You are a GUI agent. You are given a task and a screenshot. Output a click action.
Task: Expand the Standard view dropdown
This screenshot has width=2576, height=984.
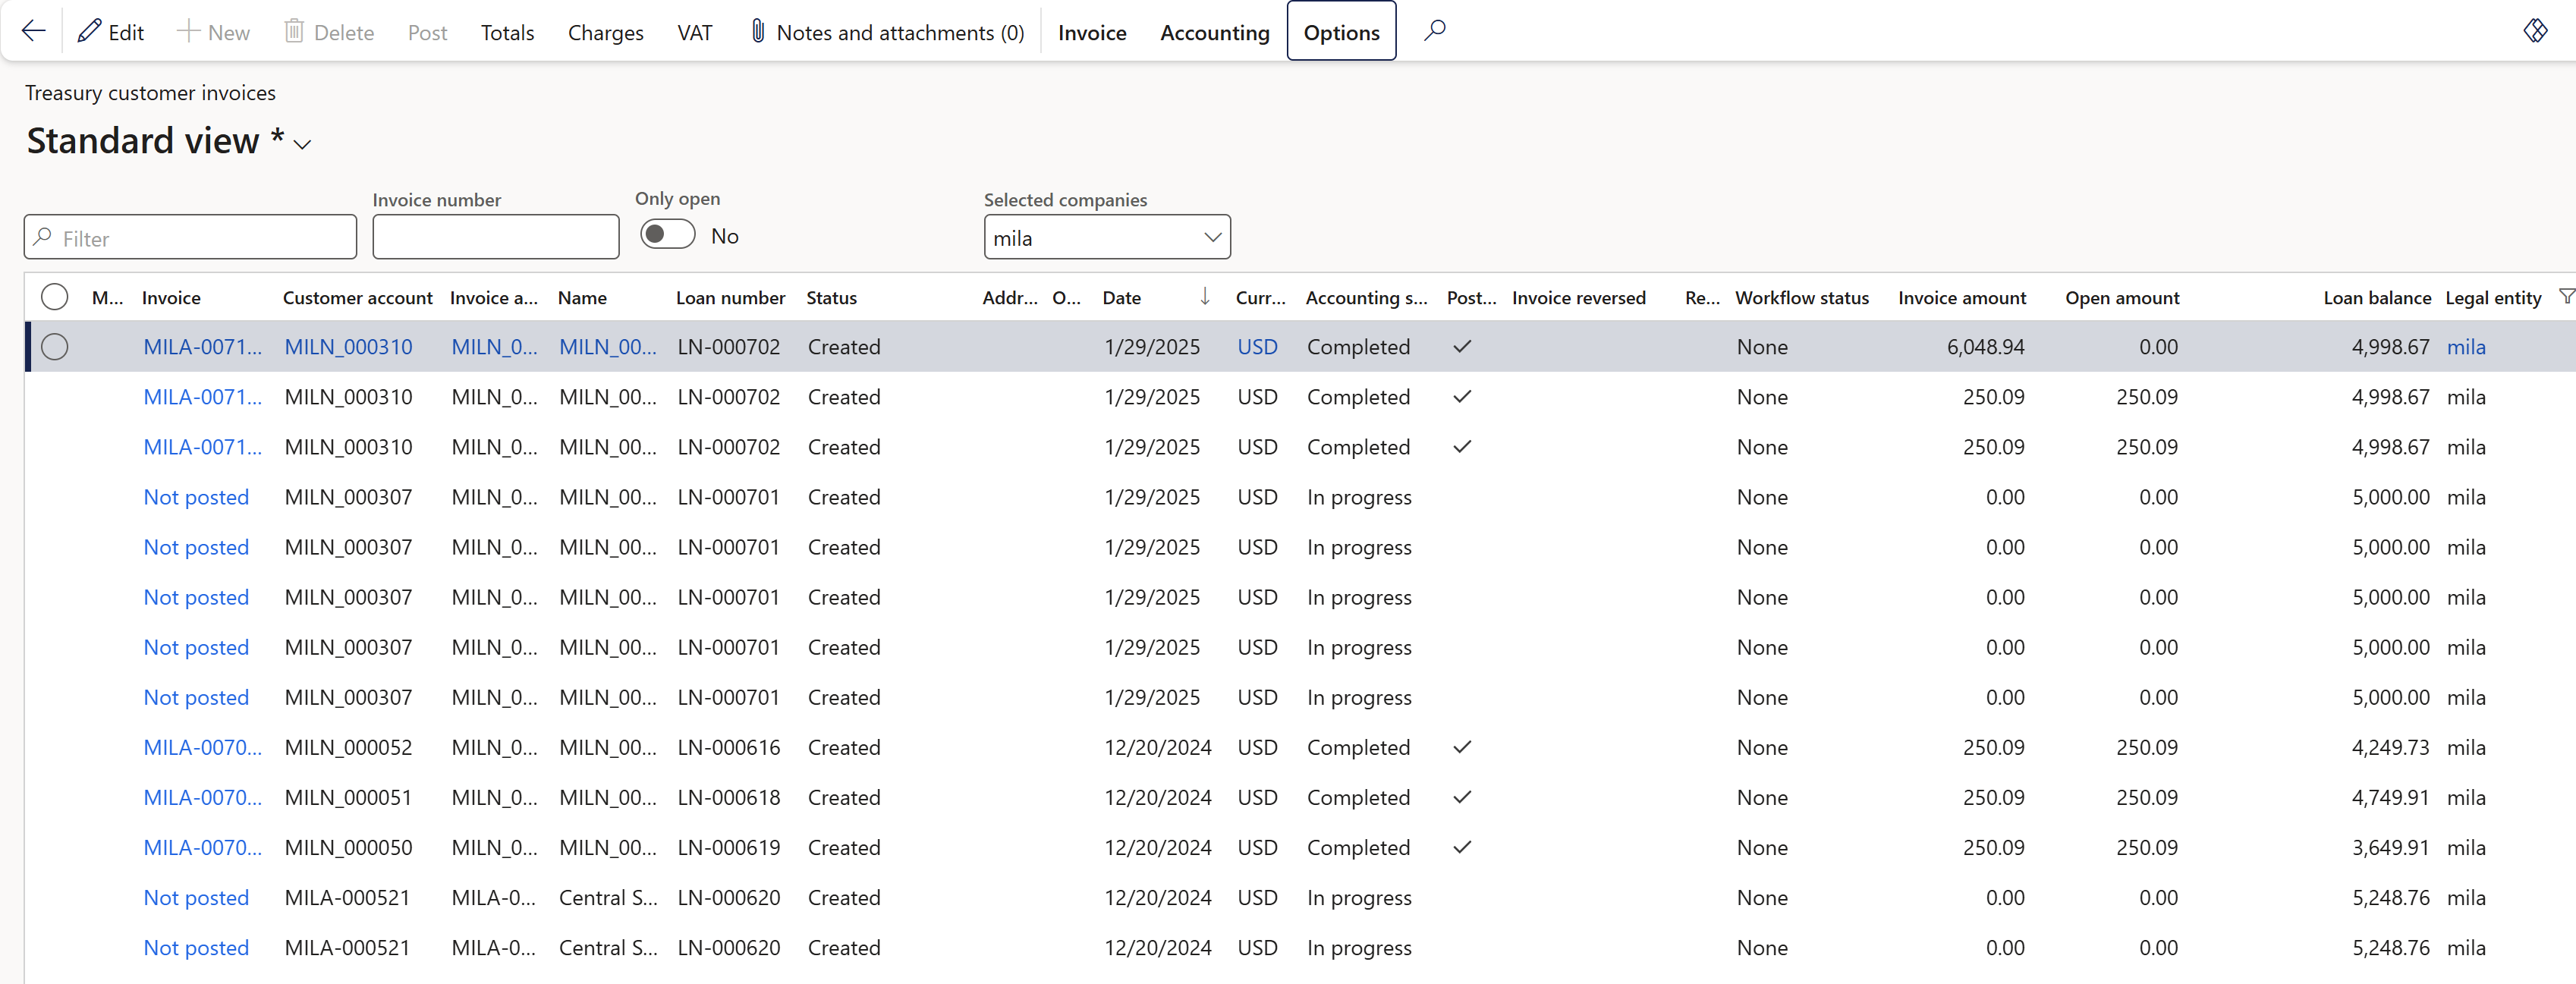302,144
